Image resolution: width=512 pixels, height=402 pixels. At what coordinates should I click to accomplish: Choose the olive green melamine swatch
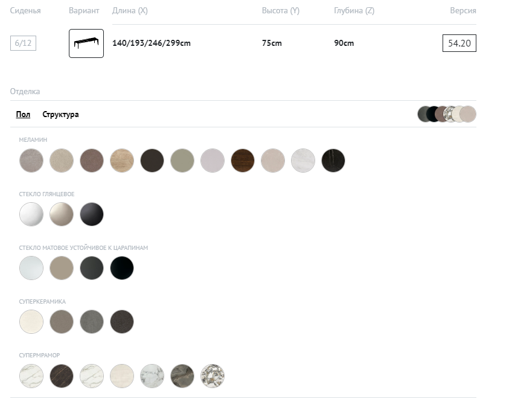click(182, 161)
